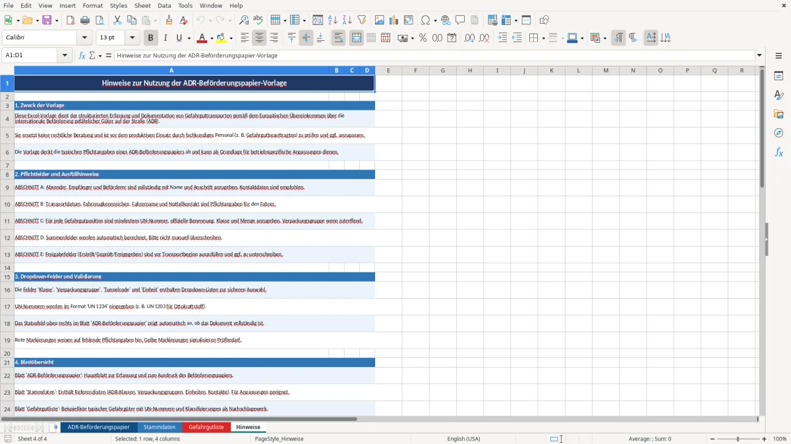Toggle the Print Preview icon
Image resolution: width=791 pixels, height=444 pixels.
coord(99,20)
